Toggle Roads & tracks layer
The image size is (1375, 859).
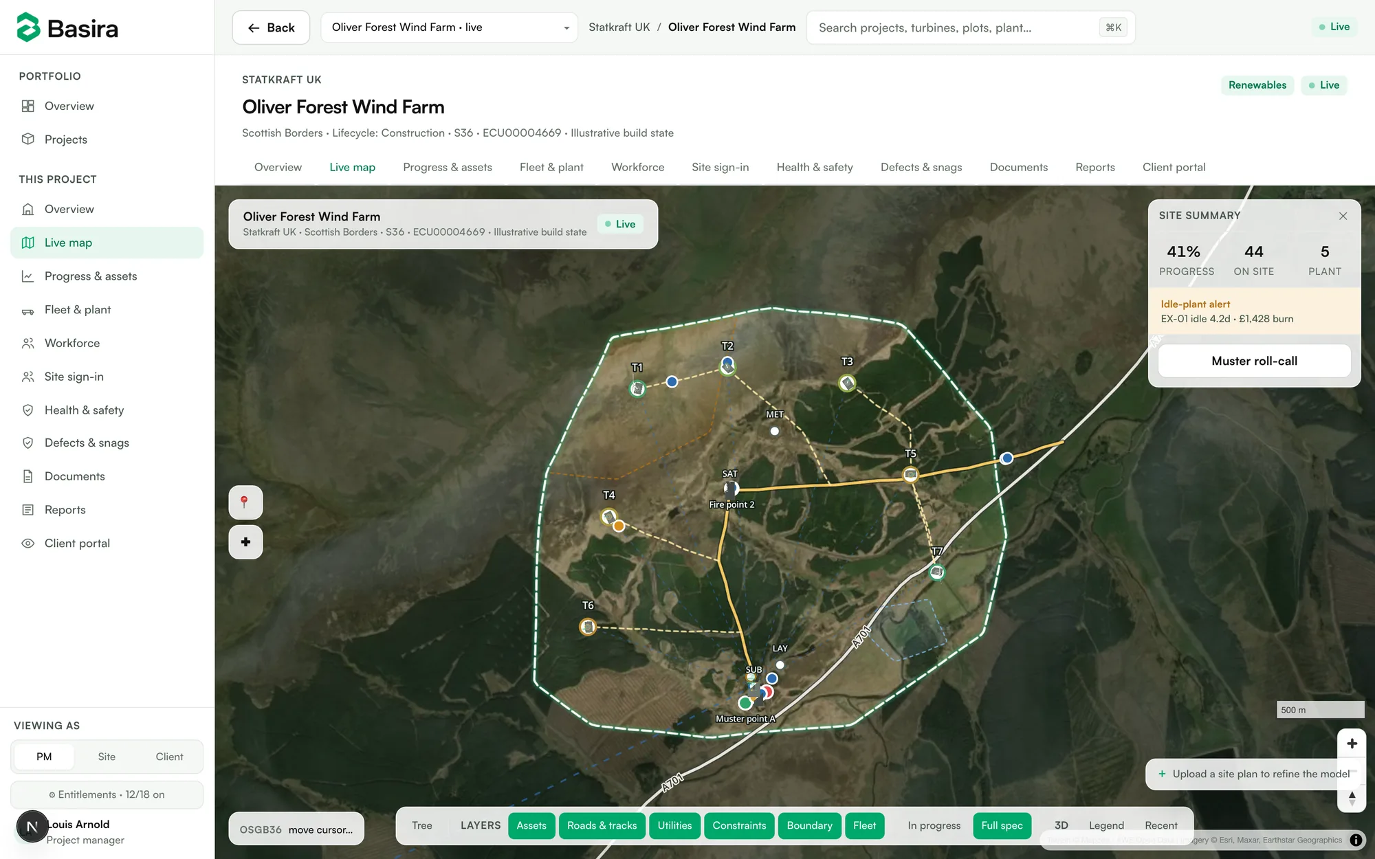point(602,825)
